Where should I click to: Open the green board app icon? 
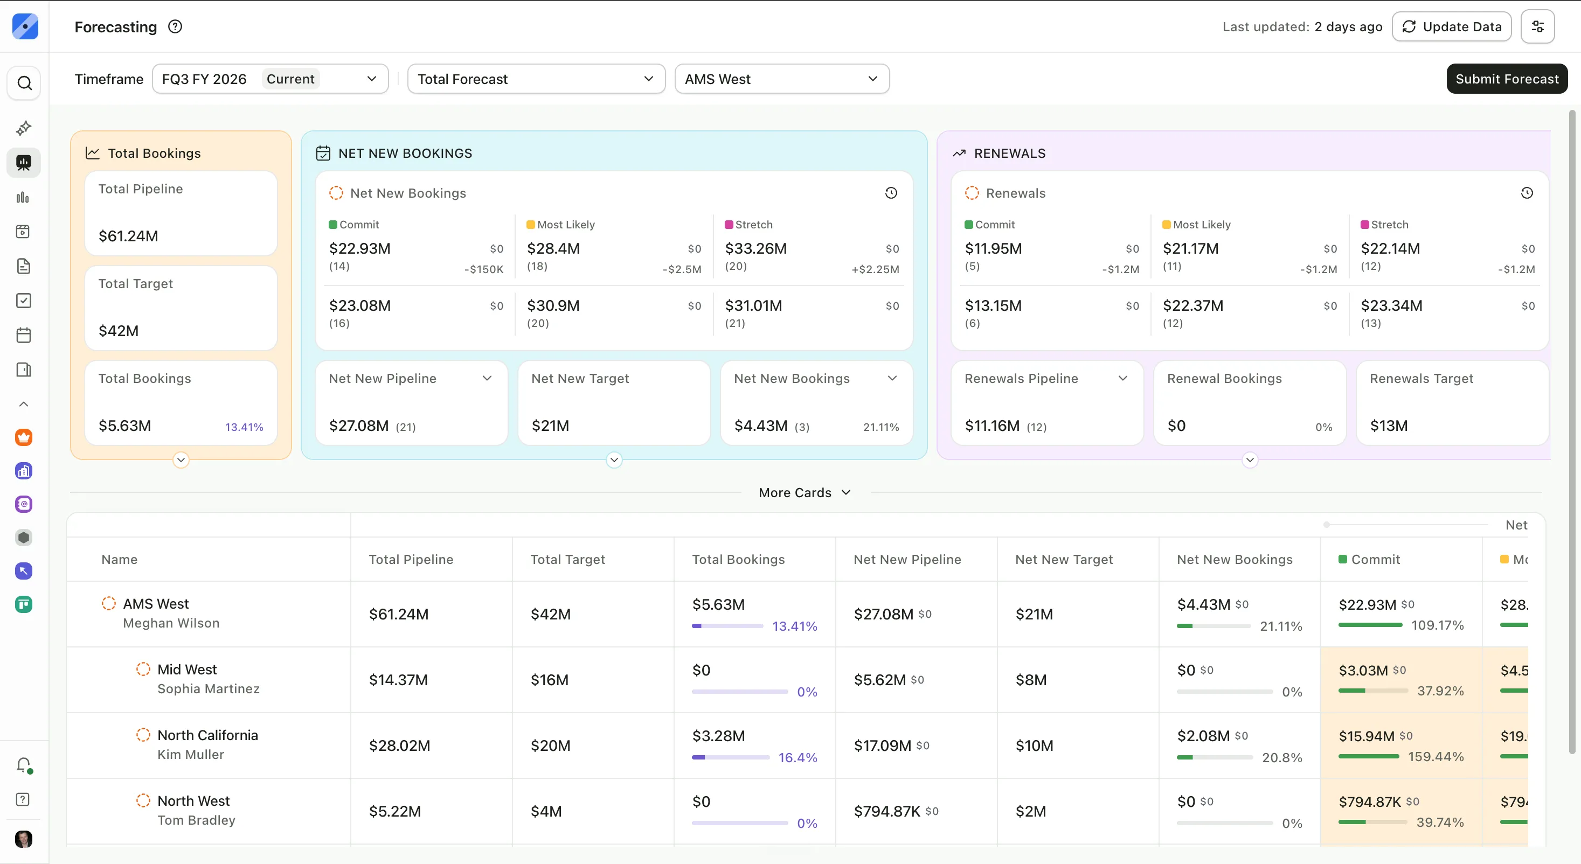click(23, 604)
